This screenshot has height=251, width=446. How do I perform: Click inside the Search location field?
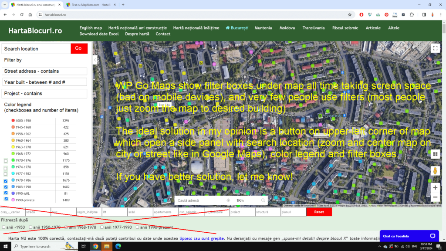[x=36, y=48]
